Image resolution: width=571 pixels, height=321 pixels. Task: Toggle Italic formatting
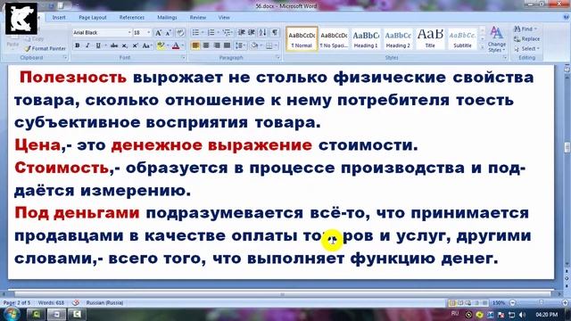coord(87,45)
